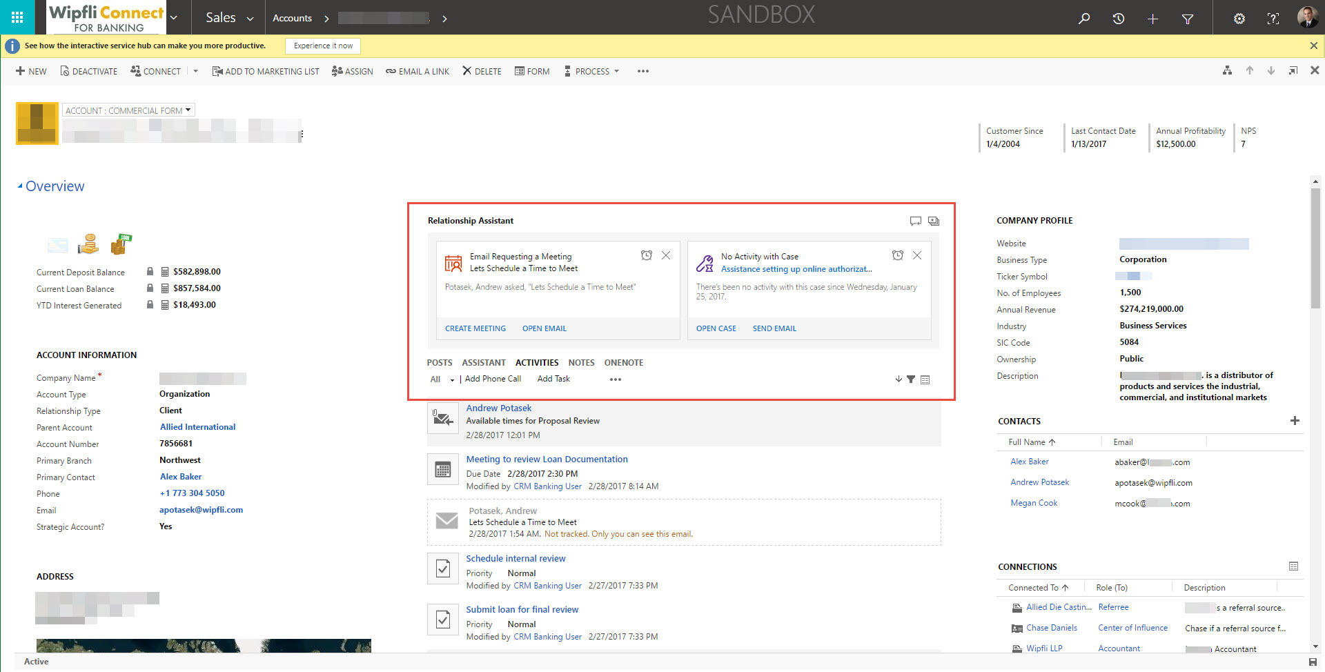Switch to the Posts tab
Viewport: 1325px width, 672px height.
click(440, 363)
